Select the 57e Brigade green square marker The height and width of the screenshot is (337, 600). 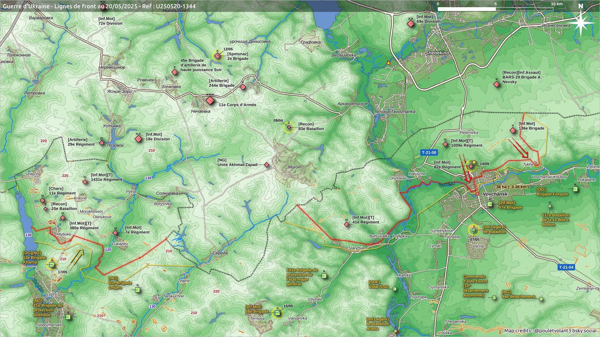(490, 204)
